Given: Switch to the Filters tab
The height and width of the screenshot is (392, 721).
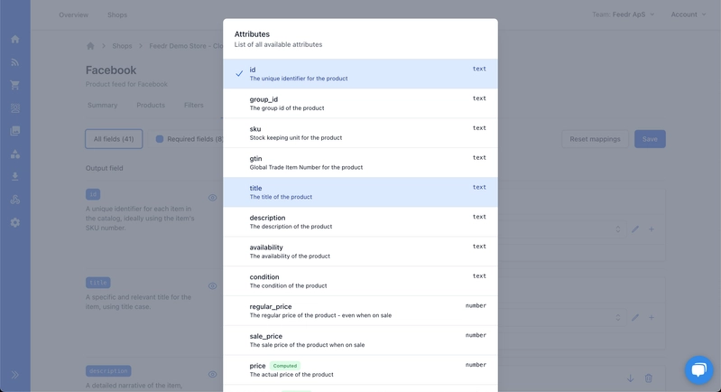Looking at the screenshot, I should tap(194, 106).
